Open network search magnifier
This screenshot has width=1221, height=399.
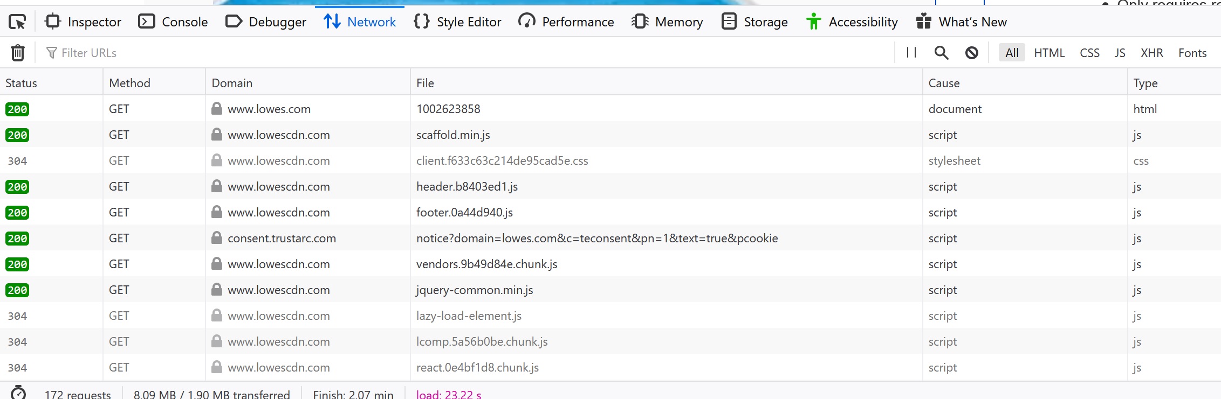(x=942, y=53)
